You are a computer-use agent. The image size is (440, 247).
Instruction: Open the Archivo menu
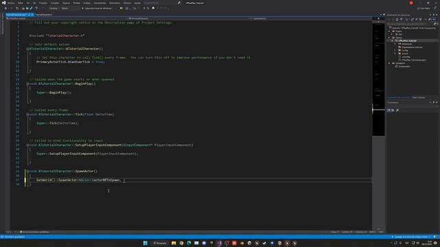coord(11,3)
